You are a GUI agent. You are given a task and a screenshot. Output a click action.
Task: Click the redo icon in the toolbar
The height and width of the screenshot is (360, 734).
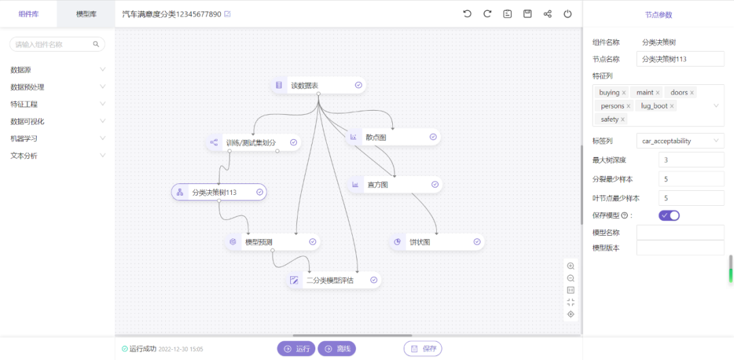(487, 14)
